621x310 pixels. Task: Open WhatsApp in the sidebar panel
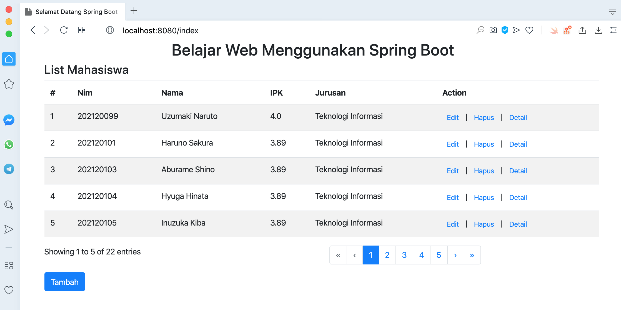pos(9,144)
